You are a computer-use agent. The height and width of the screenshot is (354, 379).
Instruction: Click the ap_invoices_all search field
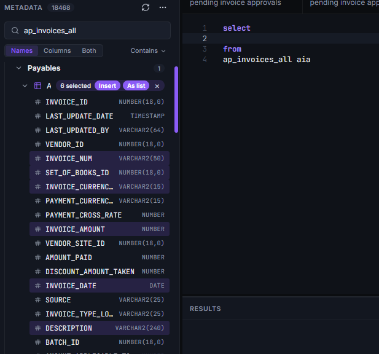[87, 31]
